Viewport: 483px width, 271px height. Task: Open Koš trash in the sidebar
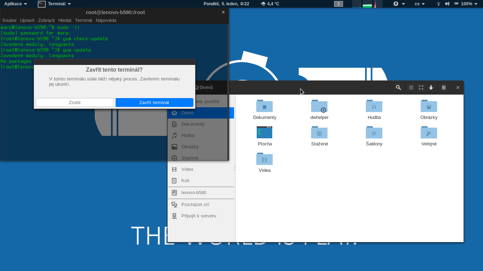pyautogui.click(x=200, y=181)
